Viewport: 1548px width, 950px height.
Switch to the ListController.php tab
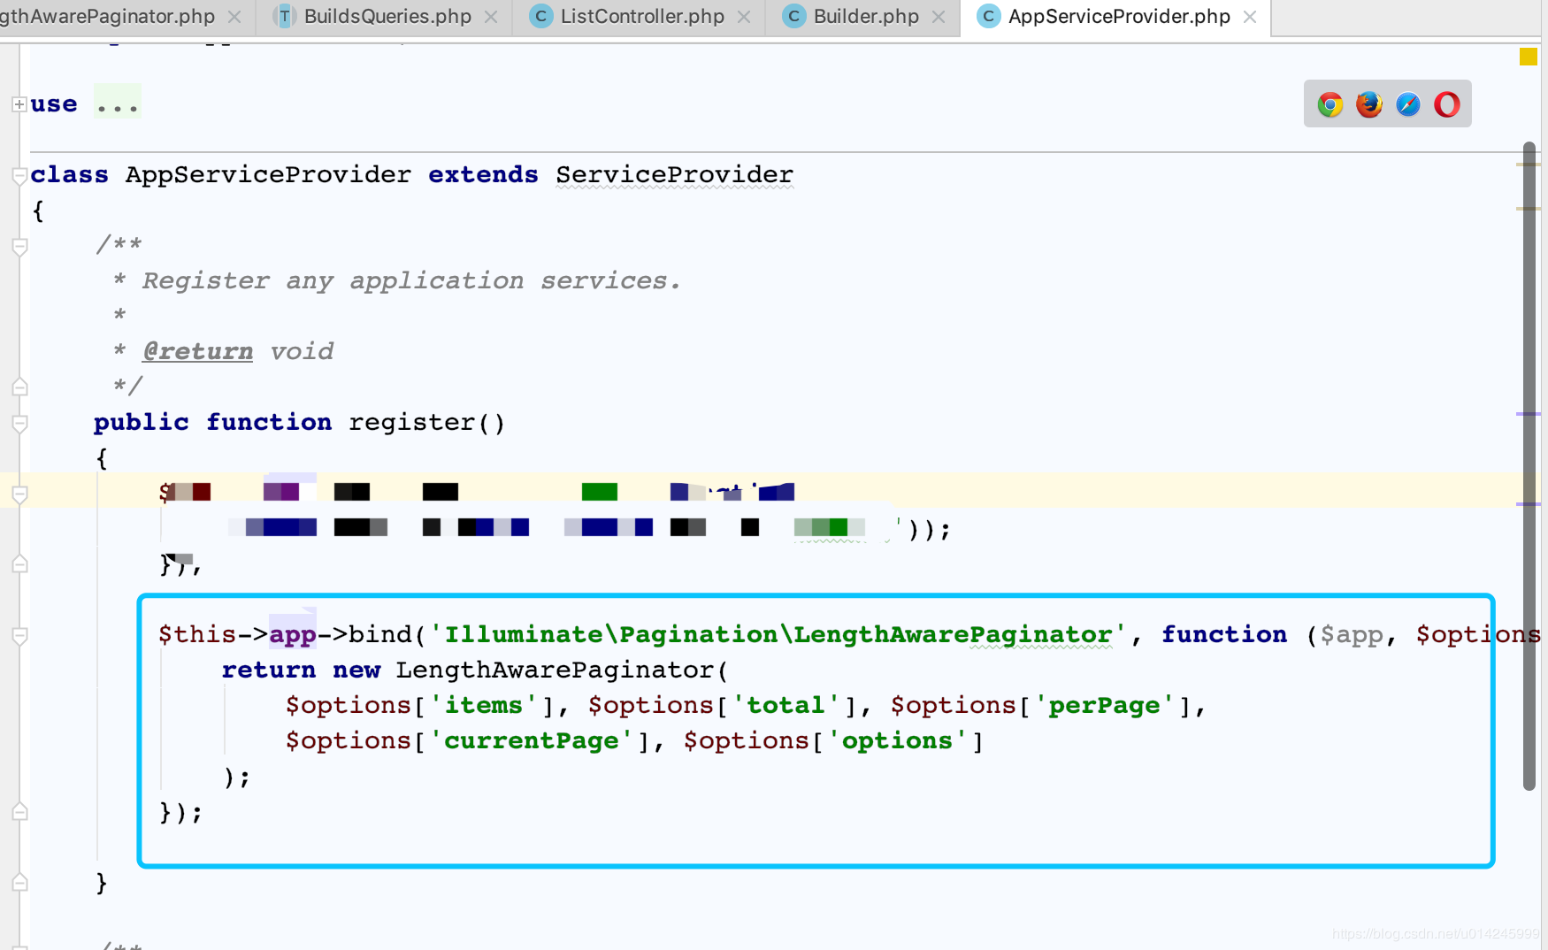(x=640, y=17)
